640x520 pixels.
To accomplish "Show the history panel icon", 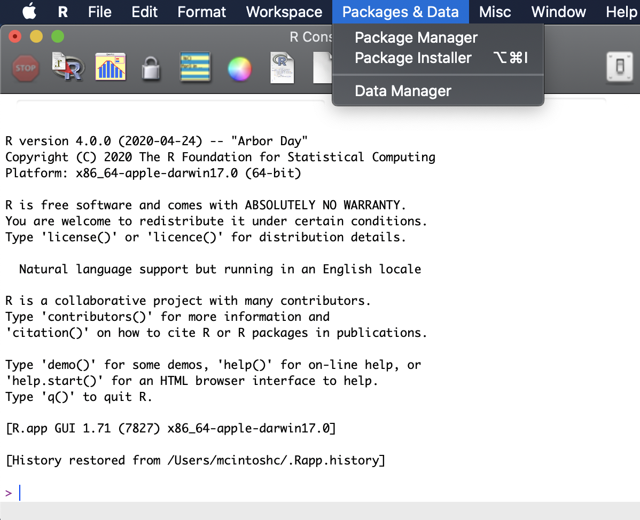I will click(x=195, y=68).
